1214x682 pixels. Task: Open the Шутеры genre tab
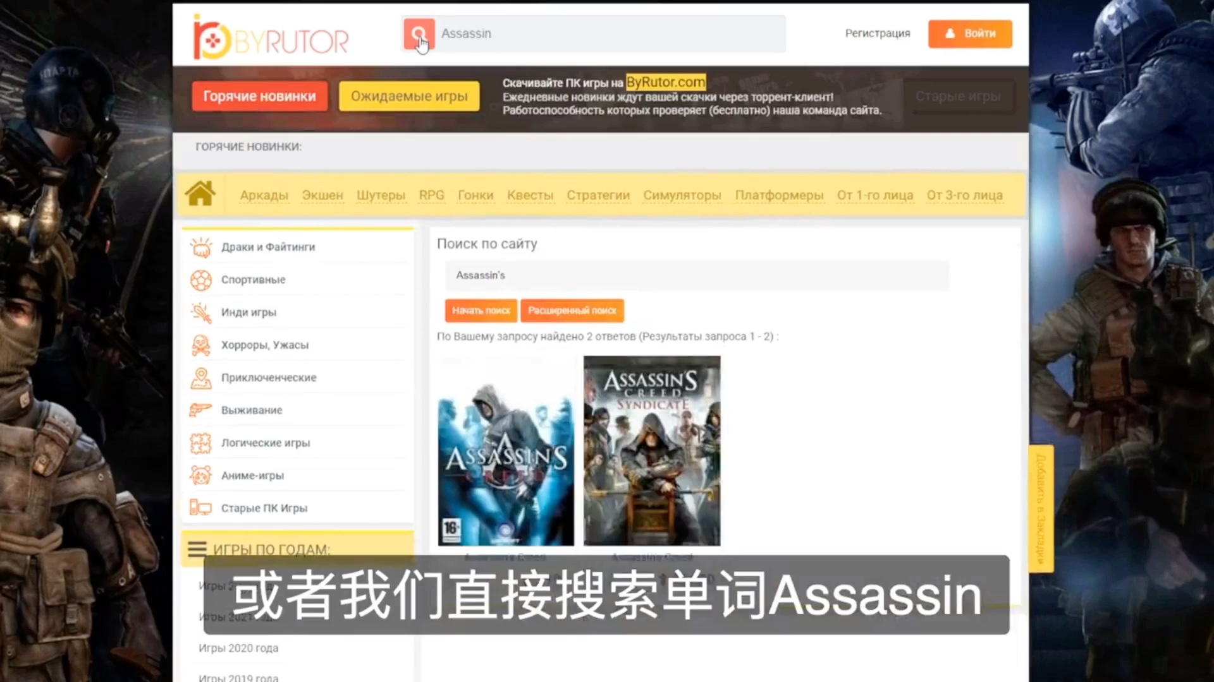(x=381, y=195)
